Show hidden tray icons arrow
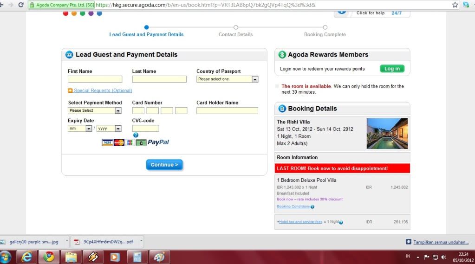 (x=418, y=258)
